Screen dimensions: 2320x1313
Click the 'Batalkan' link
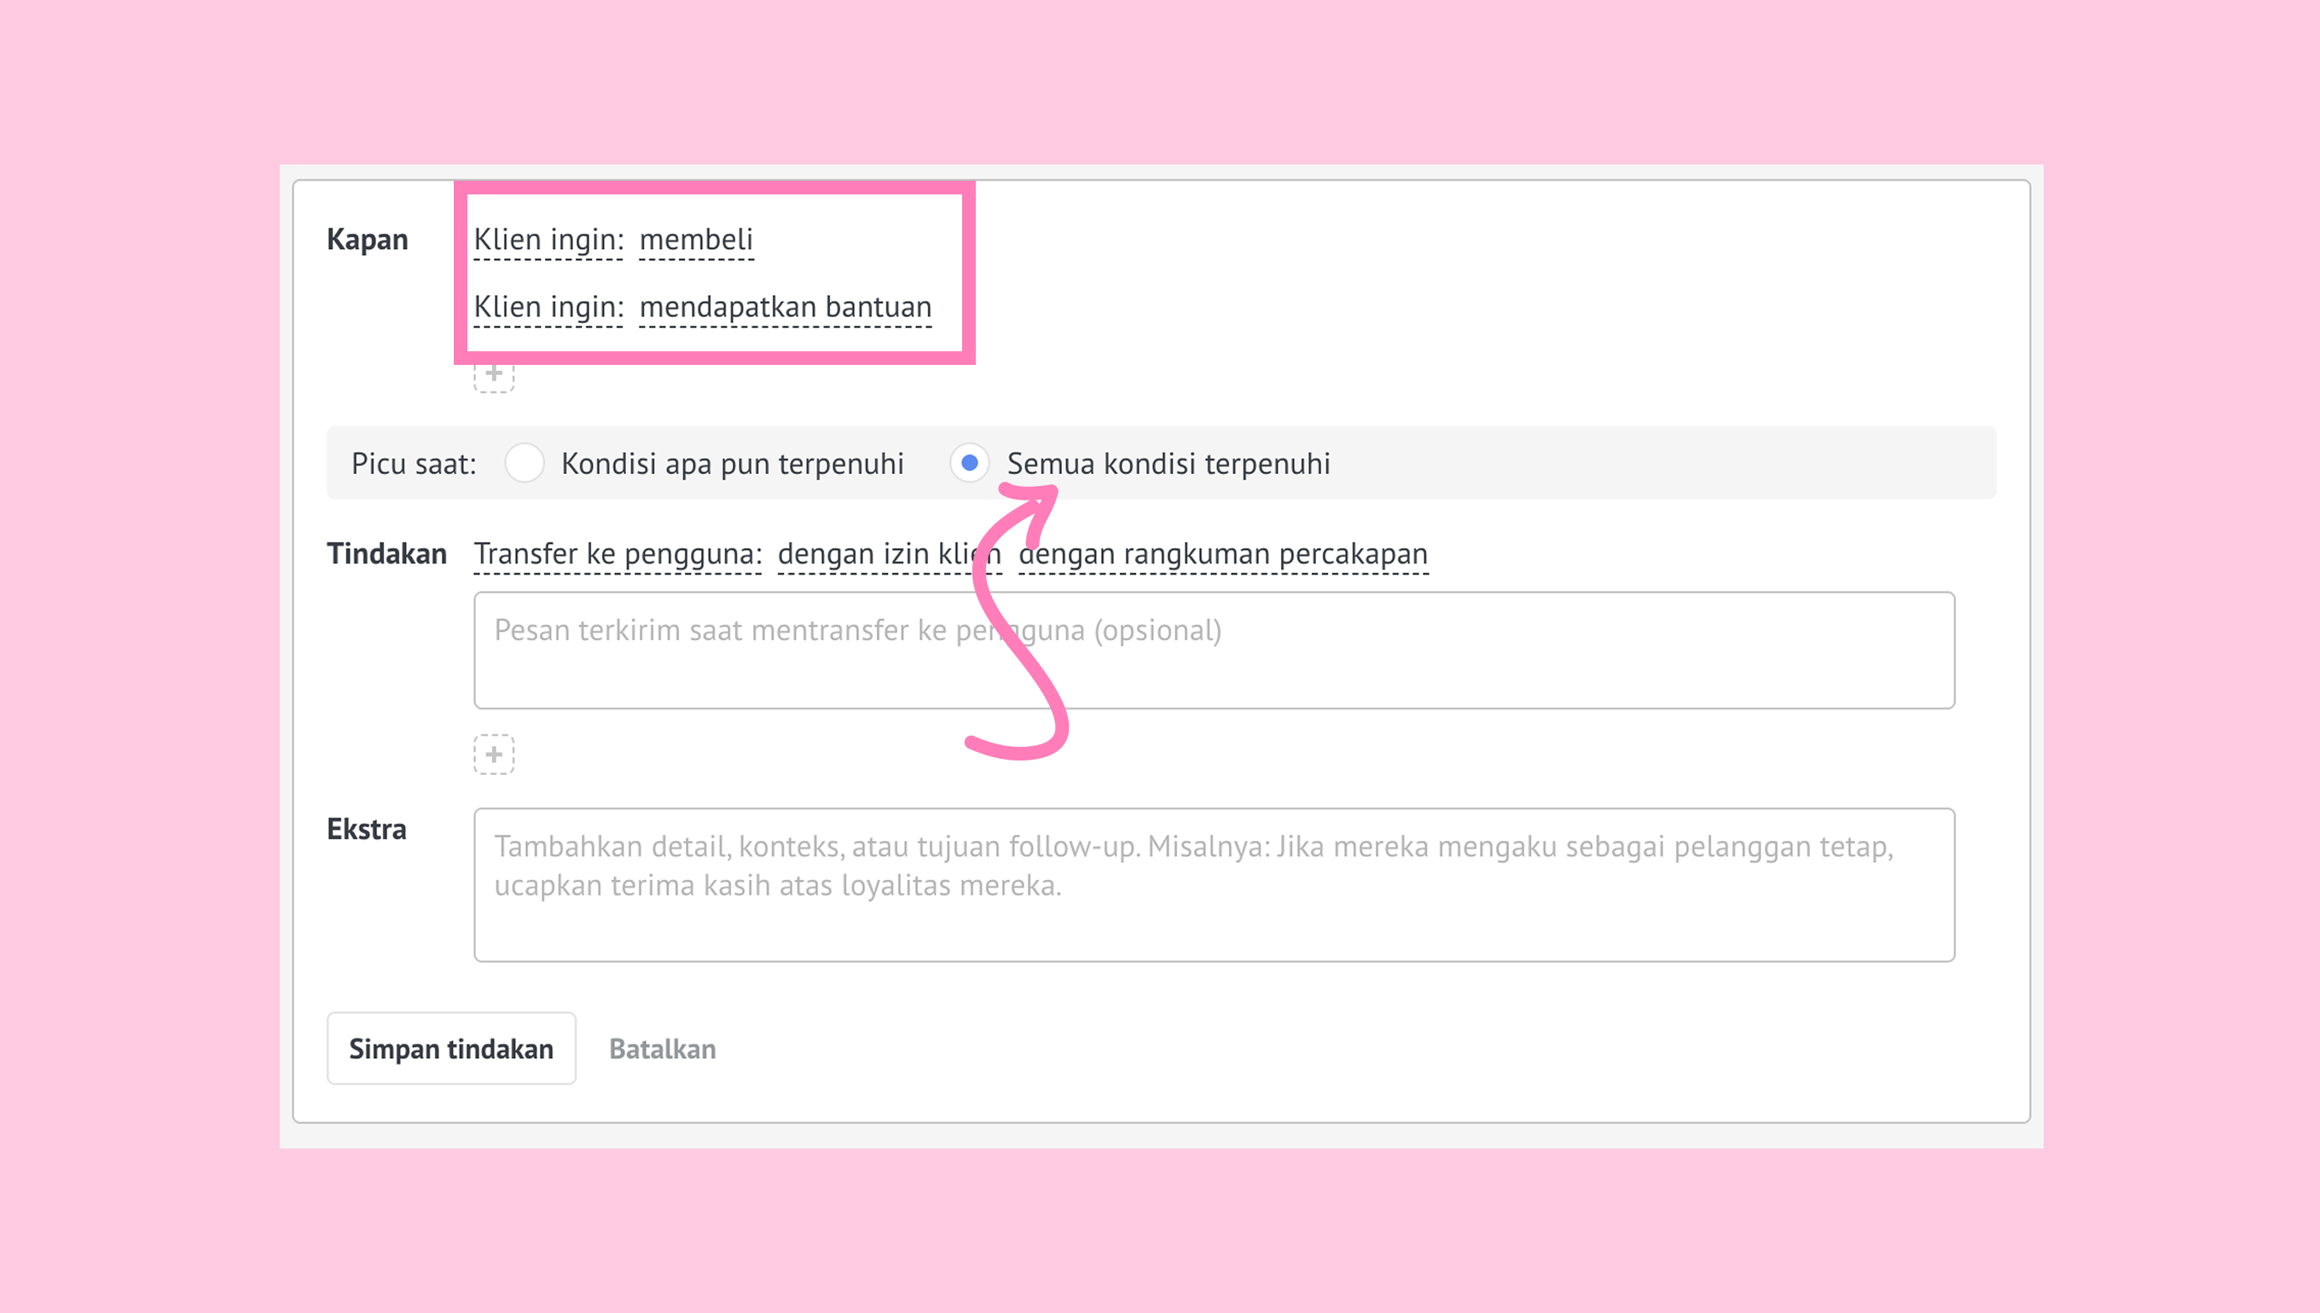tap(662, 1049)
